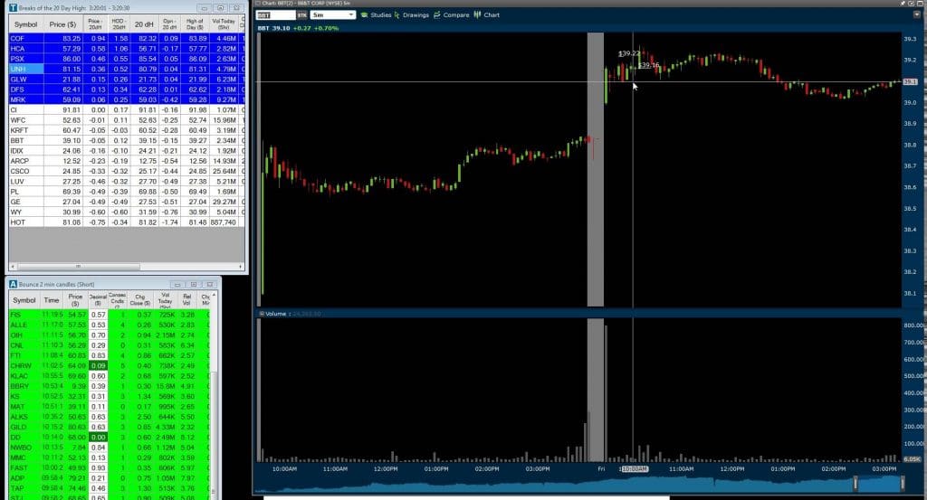Click the chart overview navigator strip
927x500 pixels.
(579, 484)
